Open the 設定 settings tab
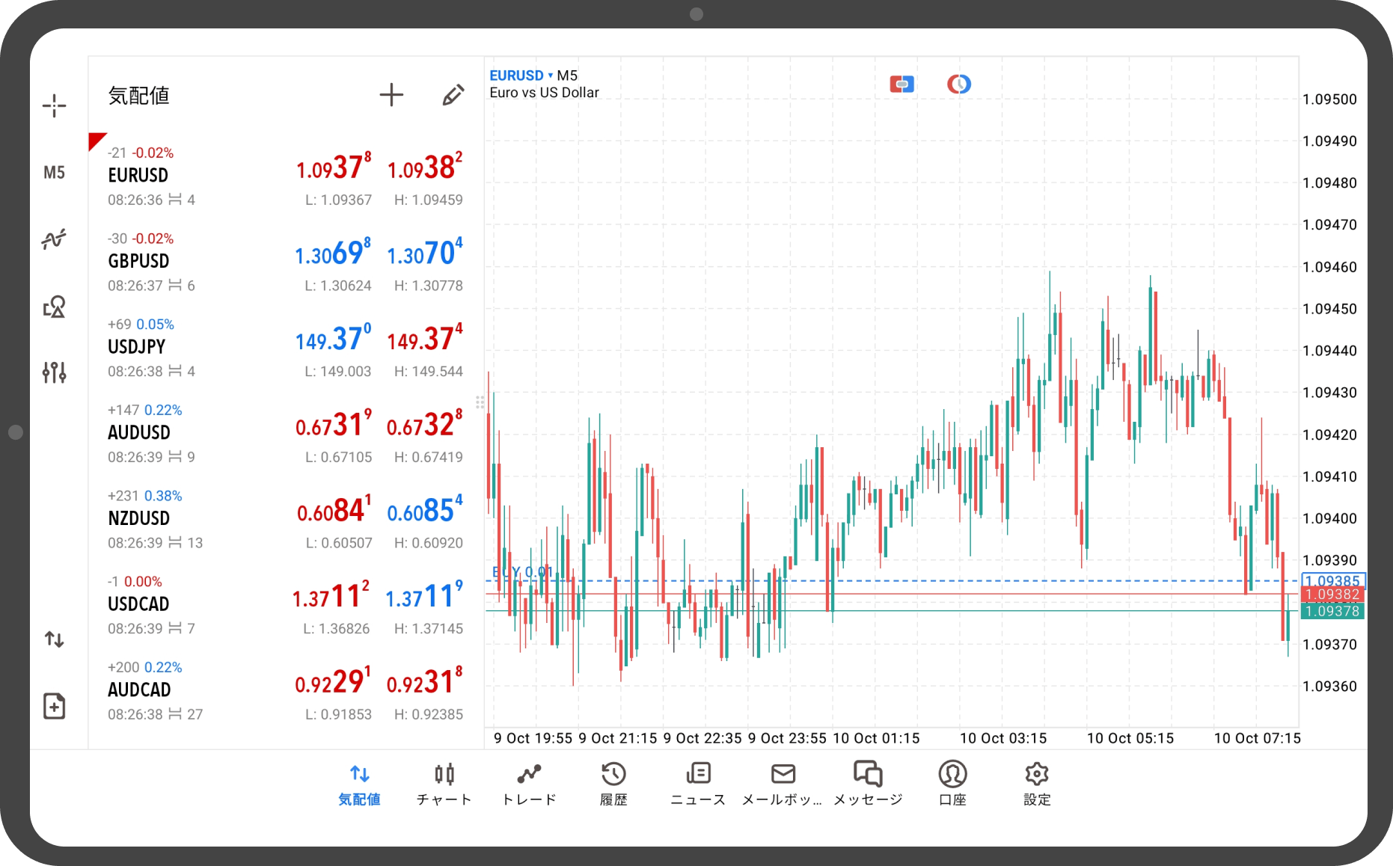Screen dimensions: 1393x866 click(x=1037, y=783)
